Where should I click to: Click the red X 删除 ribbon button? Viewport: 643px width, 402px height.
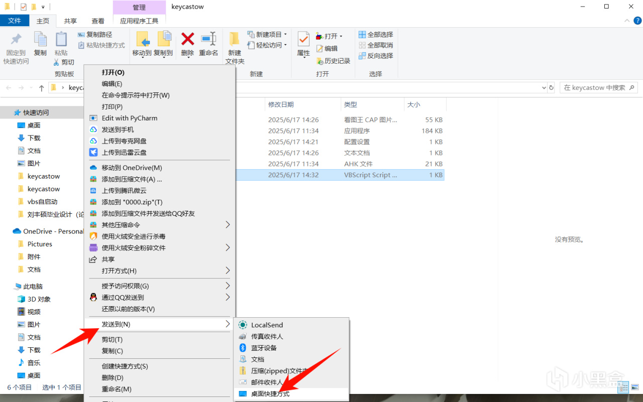click(x=187, y=44)
